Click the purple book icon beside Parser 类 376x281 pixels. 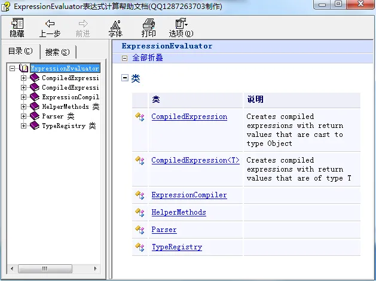34,116
